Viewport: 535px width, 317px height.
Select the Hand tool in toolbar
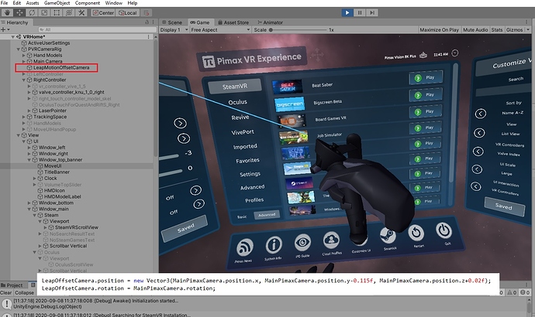[x=7, y=13]
